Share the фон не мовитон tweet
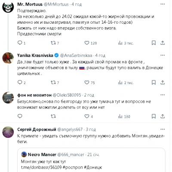The width and height of the screenshot is (172, 172). pyautogui.click(x=163, y=116)
